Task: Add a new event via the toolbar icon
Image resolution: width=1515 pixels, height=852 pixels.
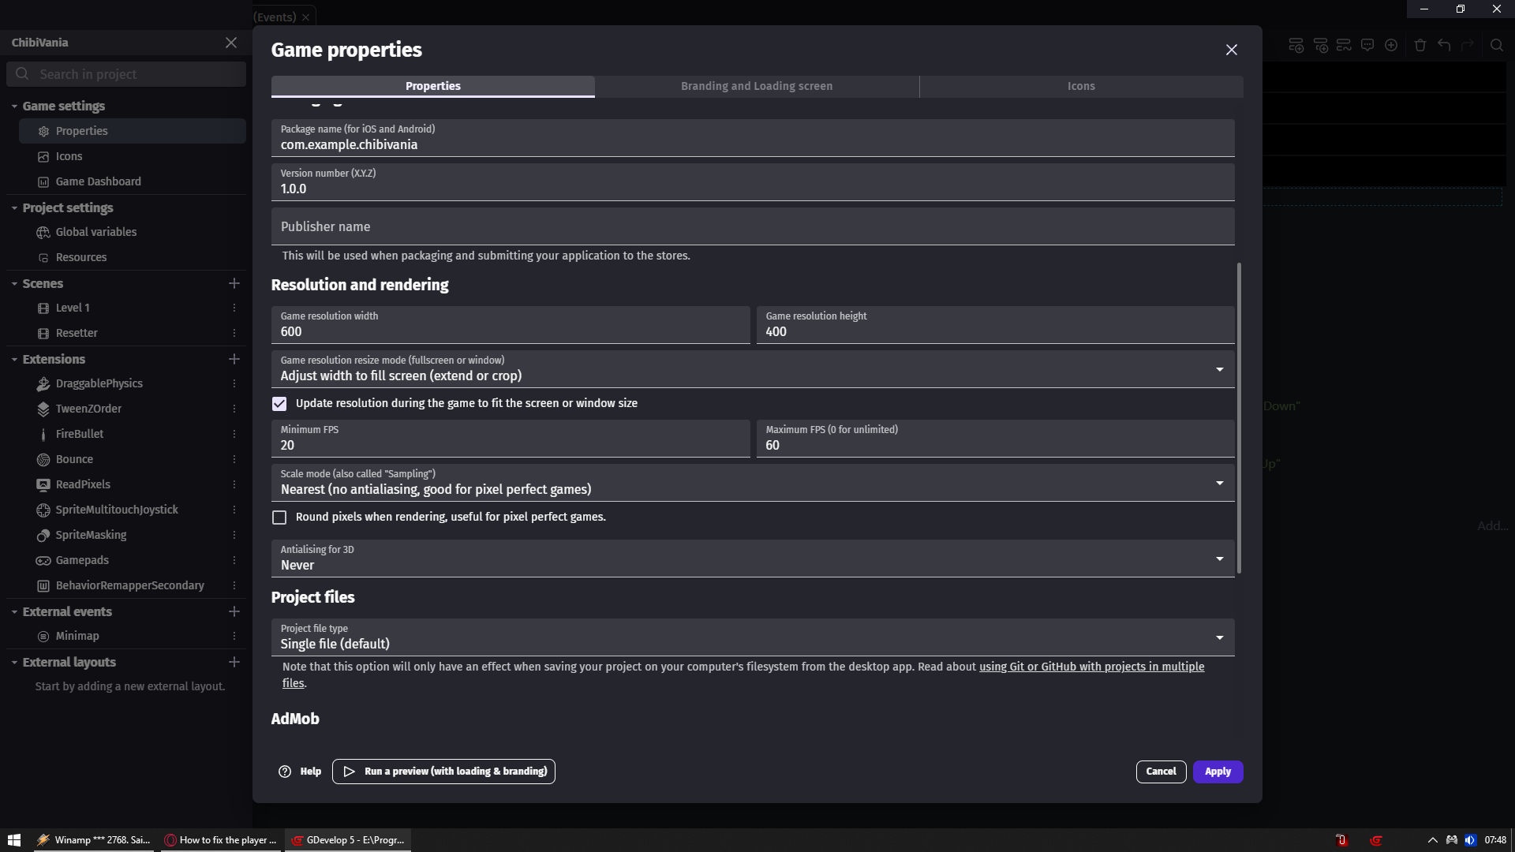Action: [1296, 45]
